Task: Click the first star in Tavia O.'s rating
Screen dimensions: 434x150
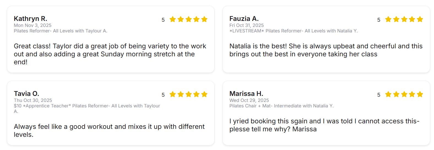Action: click(173, 95)
